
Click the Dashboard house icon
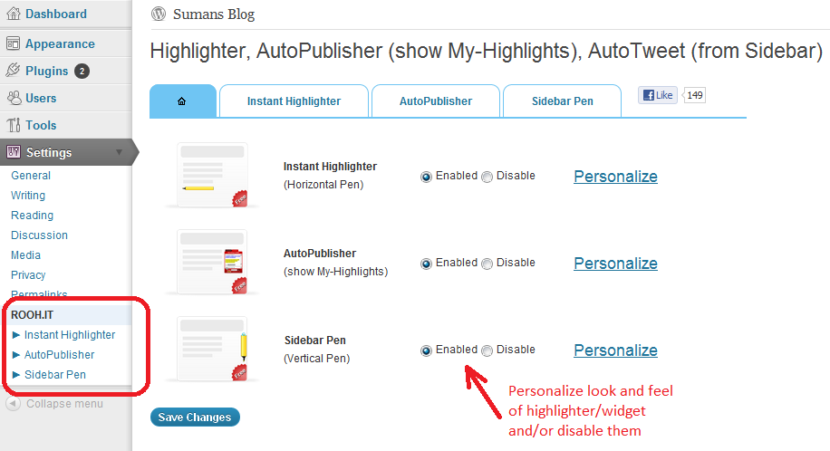14,14
